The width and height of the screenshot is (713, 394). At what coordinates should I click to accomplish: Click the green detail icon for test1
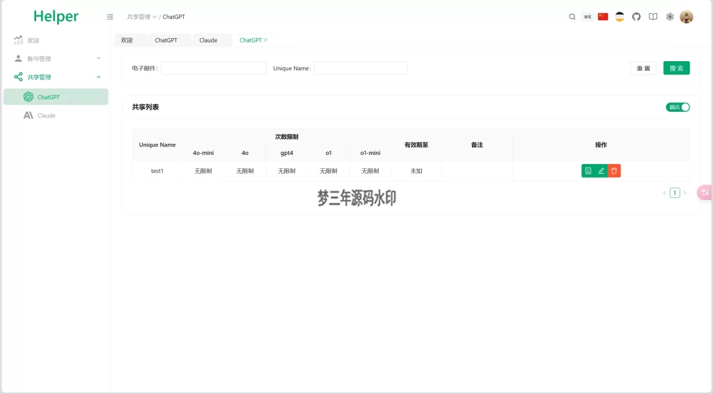tap(588, 171)
